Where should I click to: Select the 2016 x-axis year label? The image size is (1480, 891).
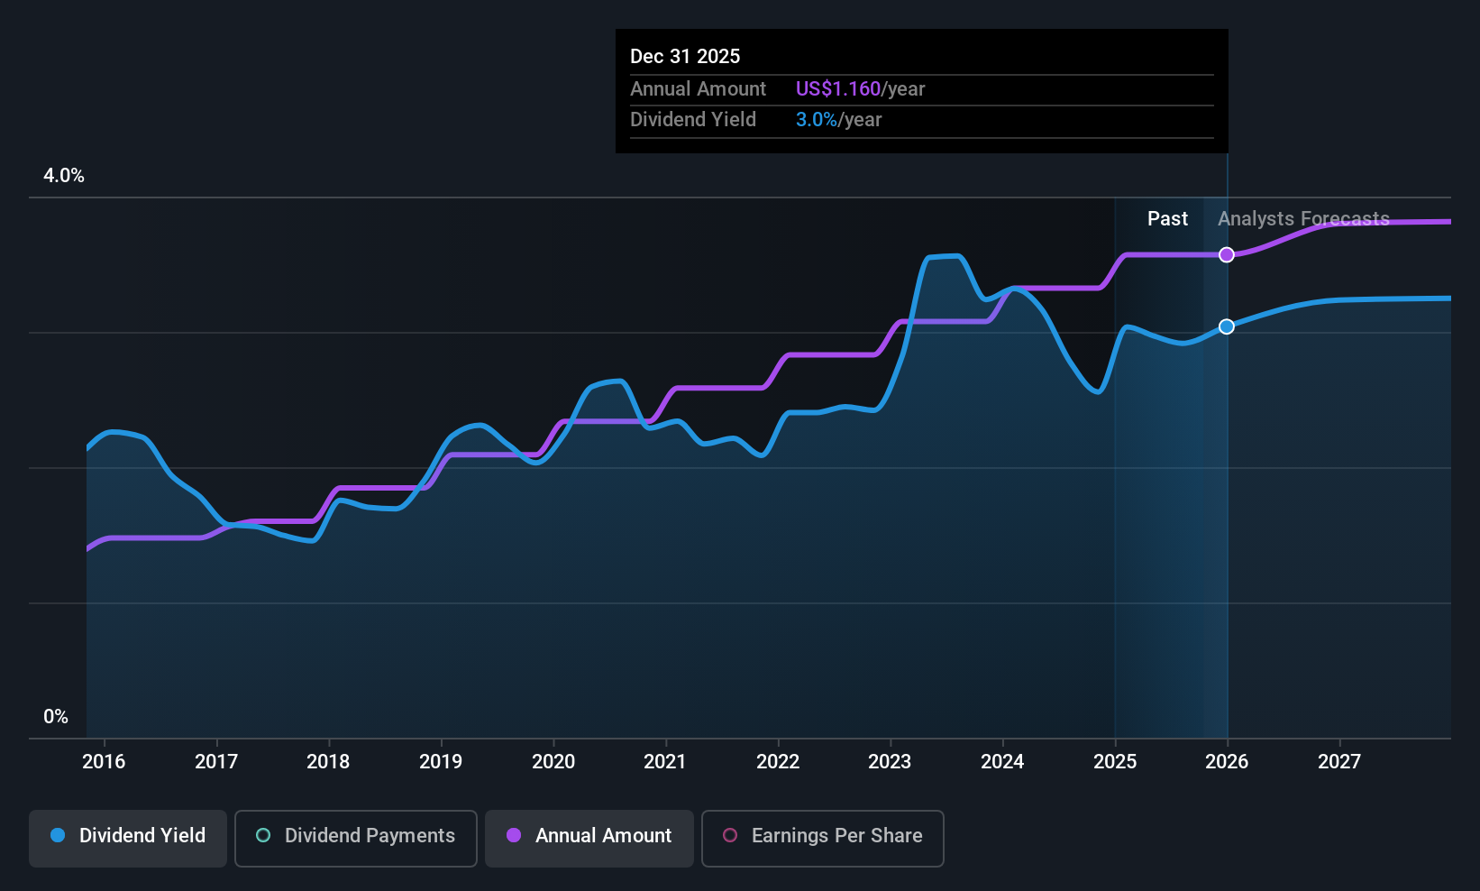tap(104, 762)
